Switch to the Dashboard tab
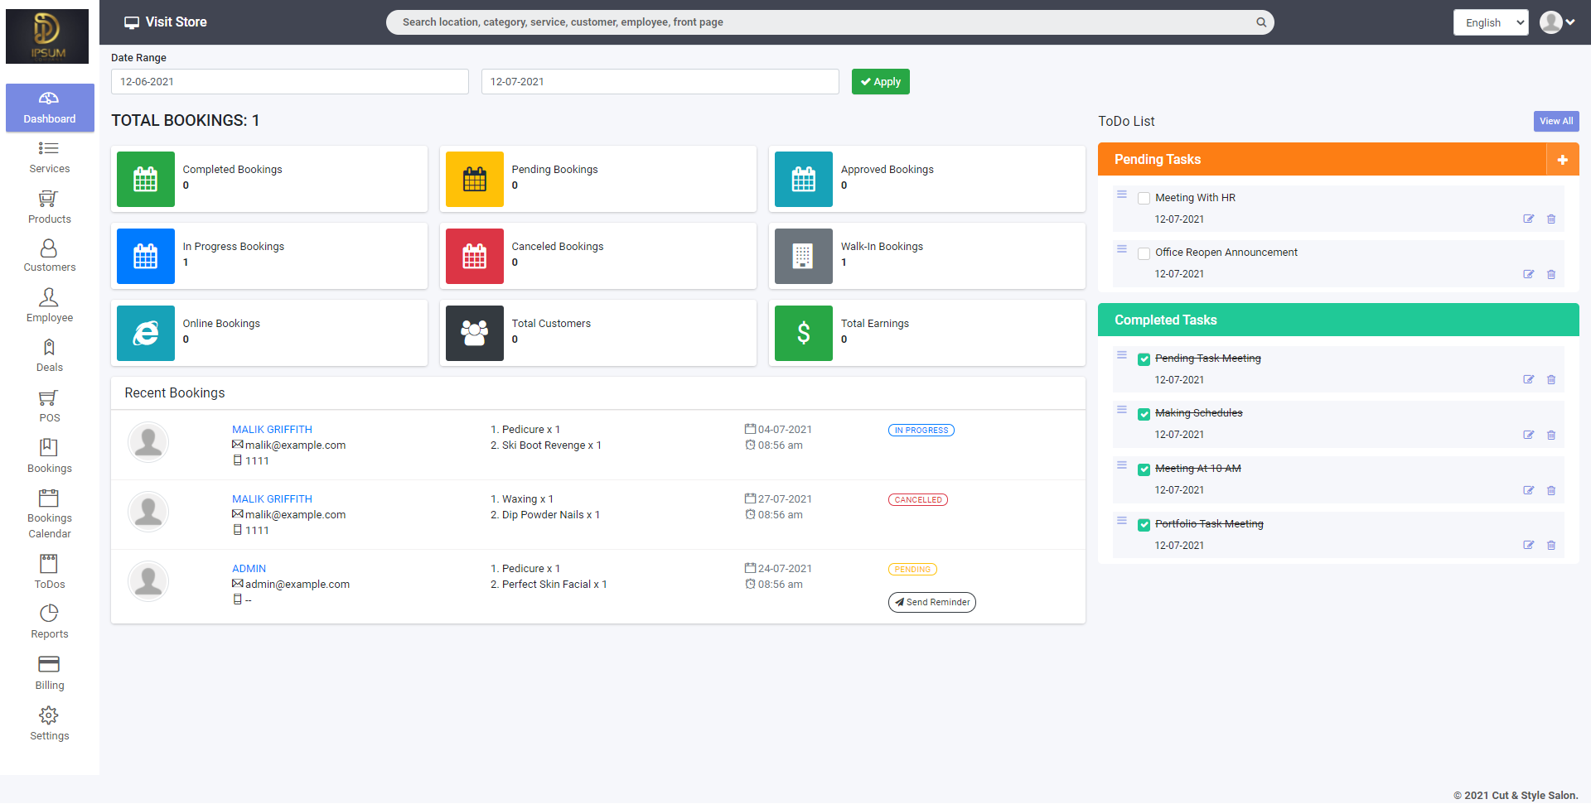 point(50,108)
